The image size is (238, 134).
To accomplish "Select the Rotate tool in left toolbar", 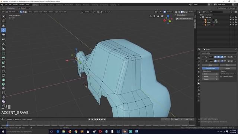I will (3, 35).
